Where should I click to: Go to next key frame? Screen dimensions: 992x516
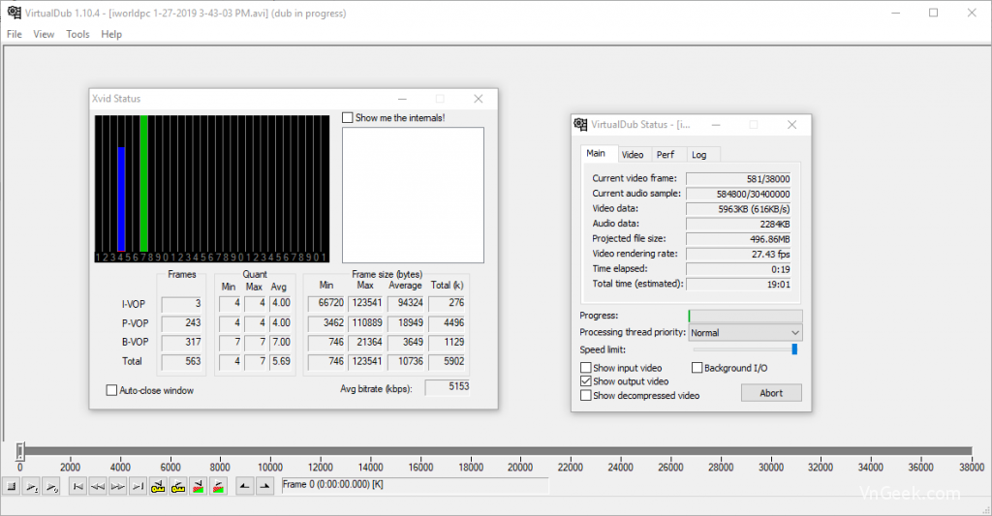[178, 486]
